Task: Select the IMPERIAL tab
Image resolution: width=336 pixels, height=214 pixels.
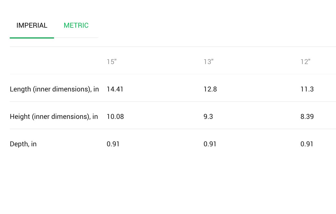Action: tap(32, 25)
